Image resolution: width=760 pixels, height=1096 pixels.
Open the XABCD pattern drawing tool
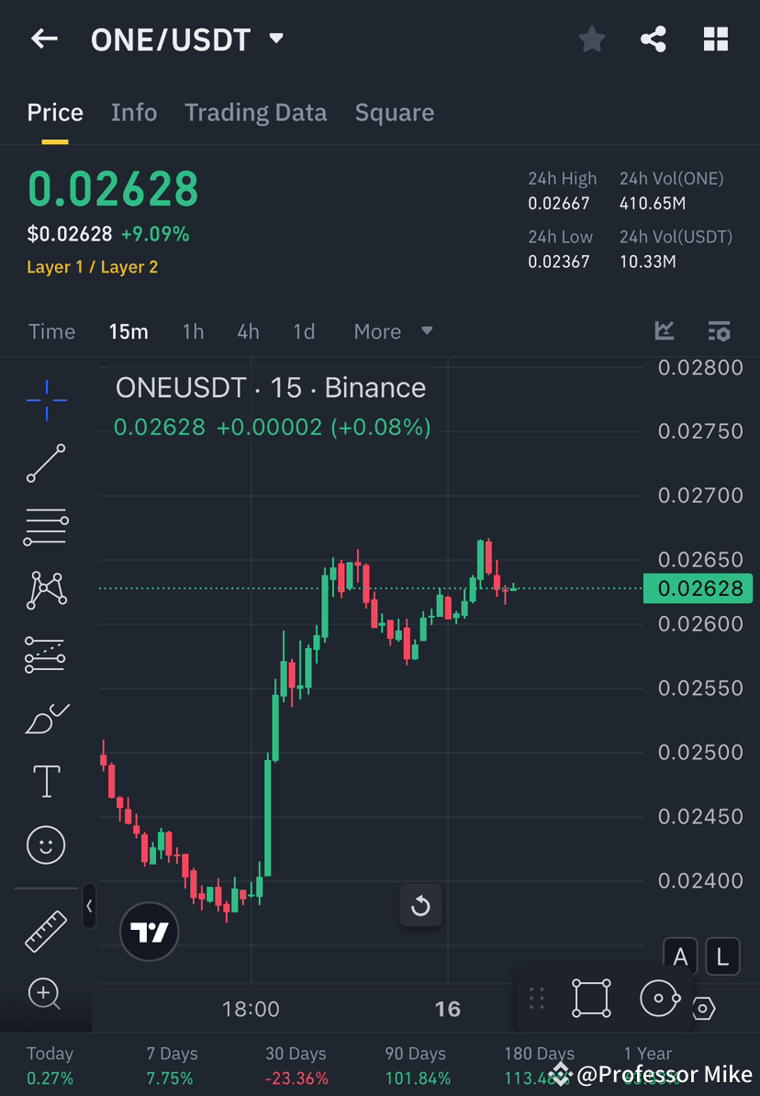46,590
